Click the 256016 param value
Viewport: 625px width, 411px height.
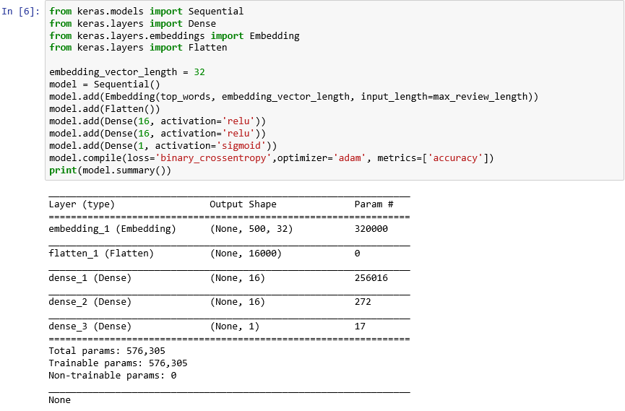point(371,278)
